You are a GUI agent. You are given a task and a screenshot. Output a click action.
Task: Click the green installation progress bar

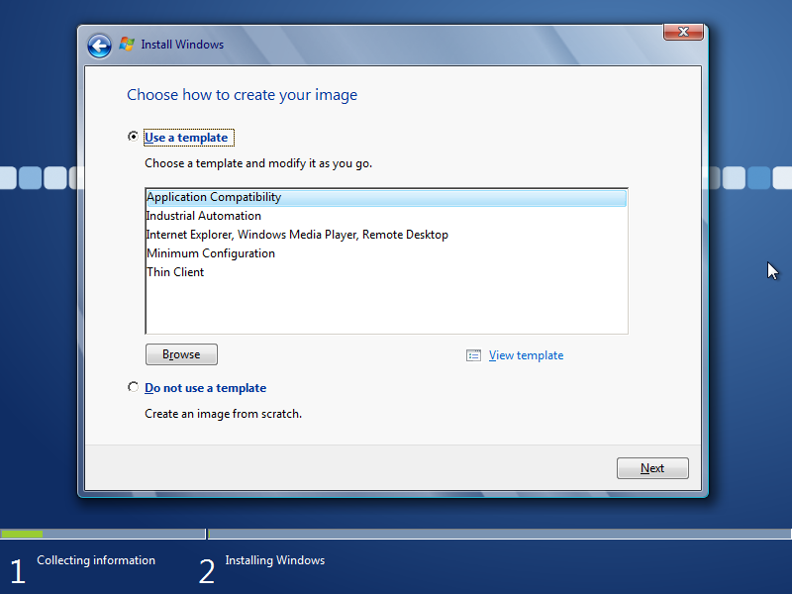coord(22,535)
